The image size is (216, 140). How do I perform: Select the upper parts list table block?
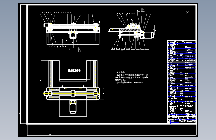coord(182,51)
